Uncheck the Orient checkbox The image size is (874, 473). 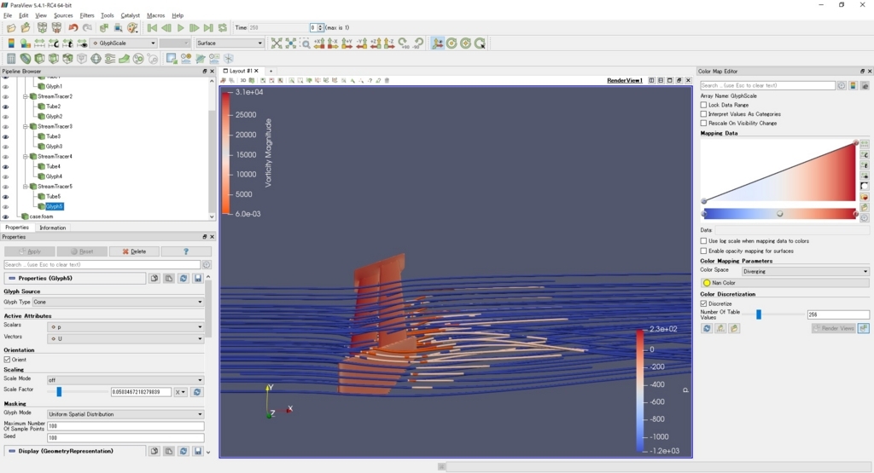(x=7, y=360)
